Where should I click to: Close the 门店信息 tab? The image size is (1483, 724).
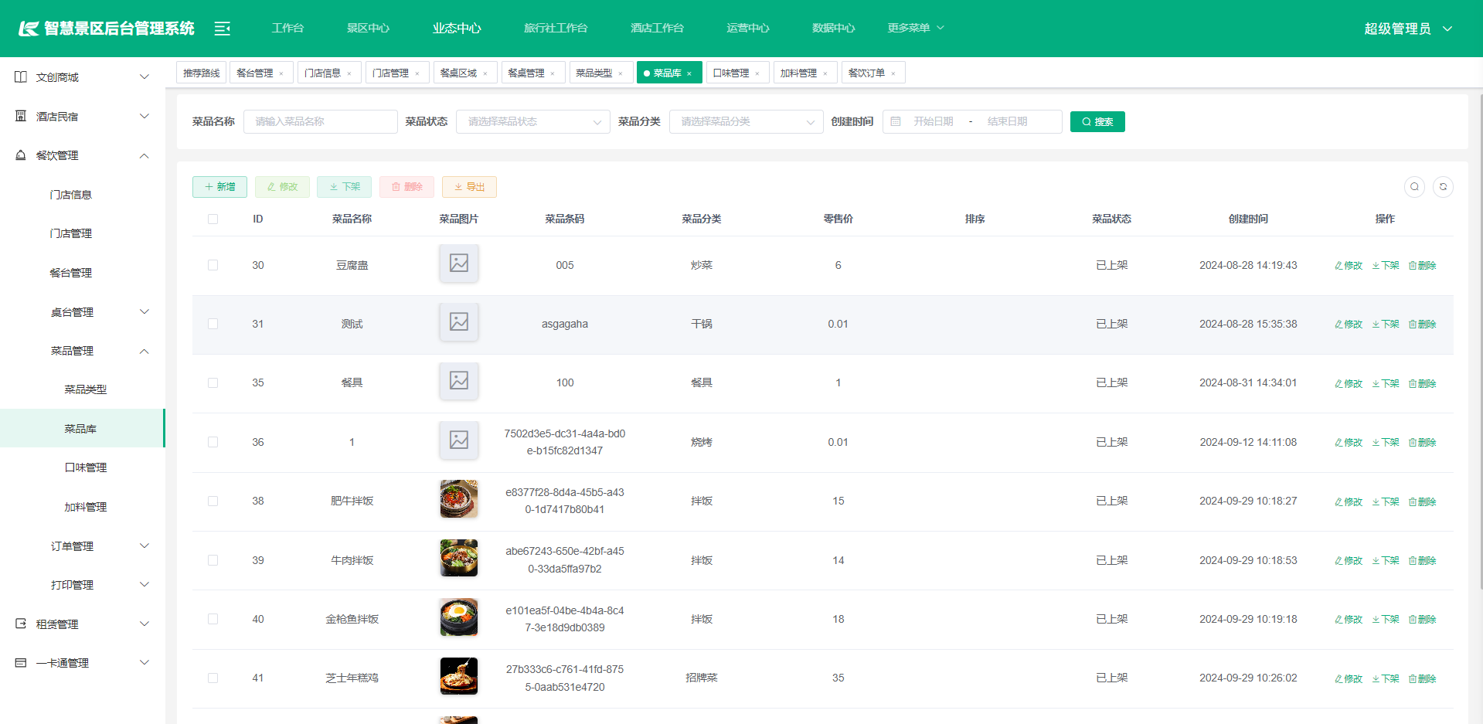(x=349, y=73)
